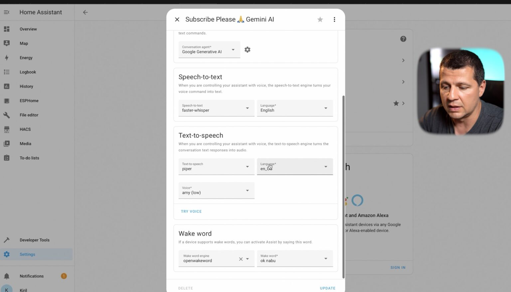Open the File editor
Image resolution: width=511 pixels, height=292 pixels.
tap(29, 115)
